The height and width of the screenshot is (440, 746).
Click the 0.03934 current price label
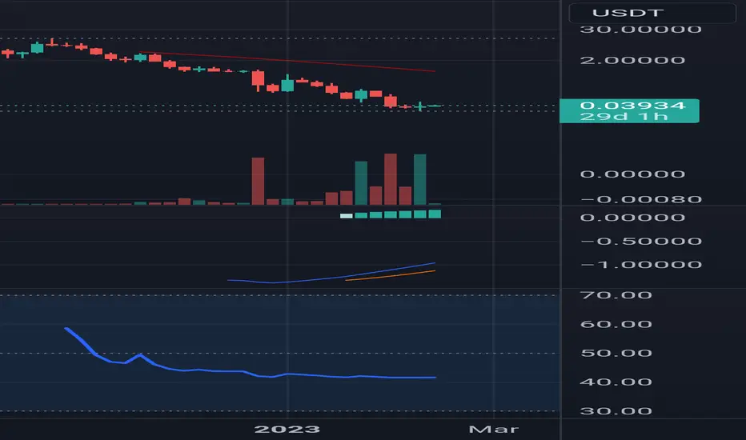(633, 105)
